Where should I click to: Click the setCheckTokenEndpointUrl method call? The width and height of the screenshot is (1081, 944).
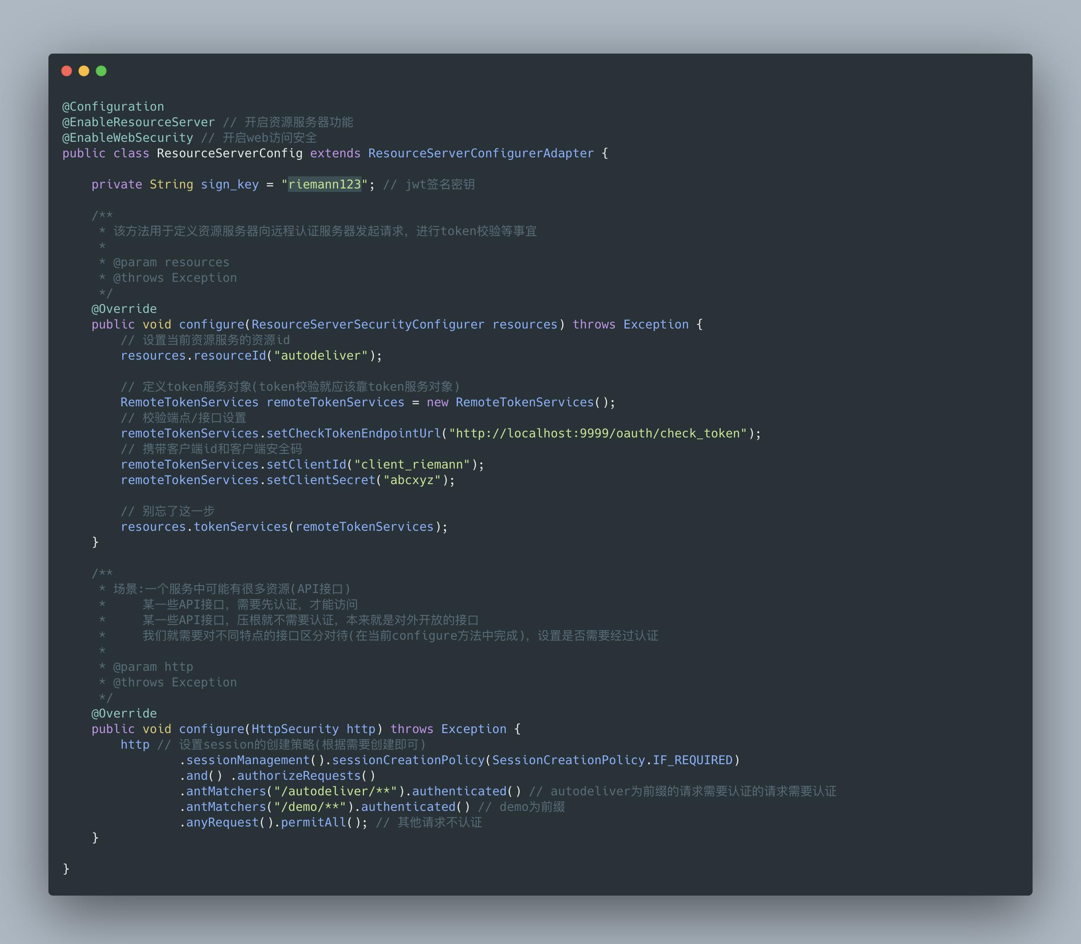tap(353, 434)
